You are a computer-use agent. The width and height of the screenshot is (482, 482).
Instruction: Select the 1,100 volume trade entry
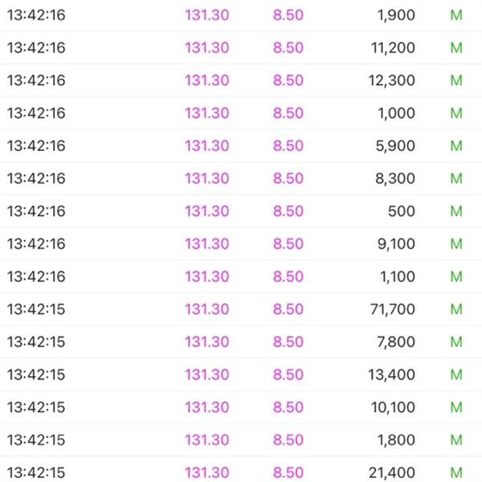pos(397,276)
